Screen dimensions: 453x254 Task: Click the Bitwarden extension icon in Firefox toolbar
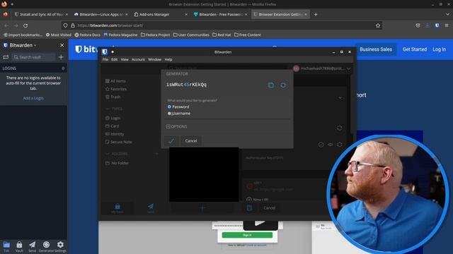coord(437,25)
